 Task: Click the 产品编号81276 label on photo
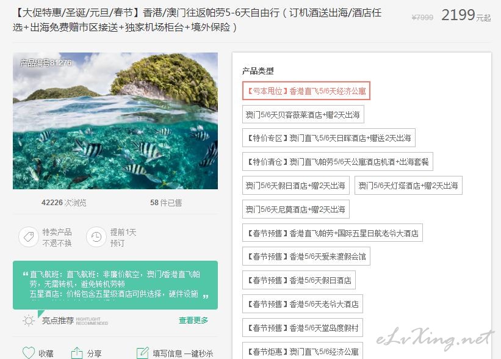click(x=46, y=63)
